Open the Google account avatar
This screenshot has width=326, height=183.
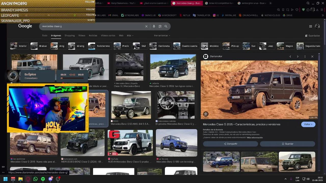pos(317,26)
